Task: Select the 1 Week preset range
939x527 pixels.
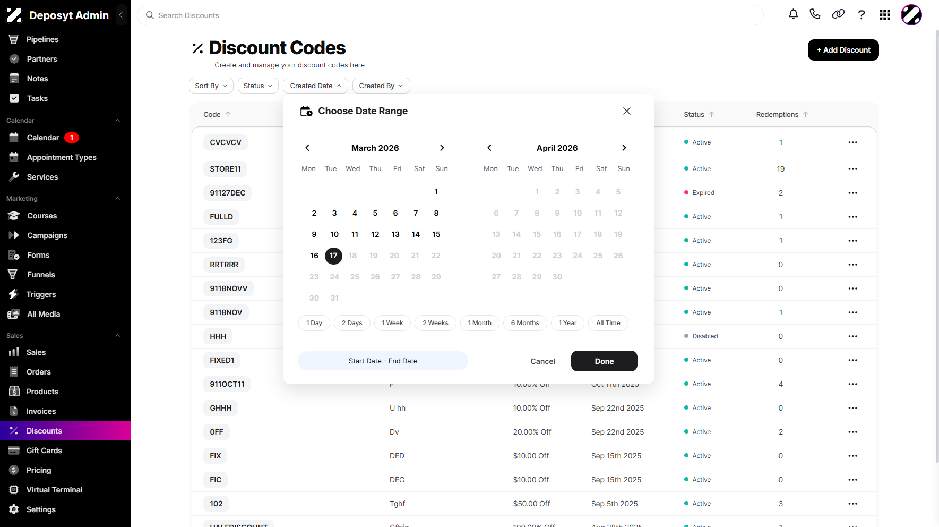Action: tap(392, 323)
